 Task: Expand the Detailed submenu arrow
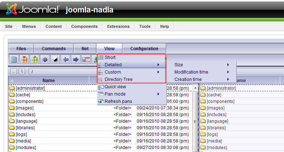tap(158, 64)
